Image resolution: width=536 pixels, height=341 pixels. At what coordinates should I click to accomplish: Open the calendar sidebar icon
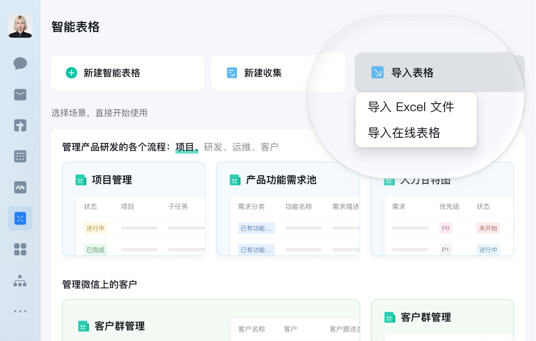click(20, 156)
